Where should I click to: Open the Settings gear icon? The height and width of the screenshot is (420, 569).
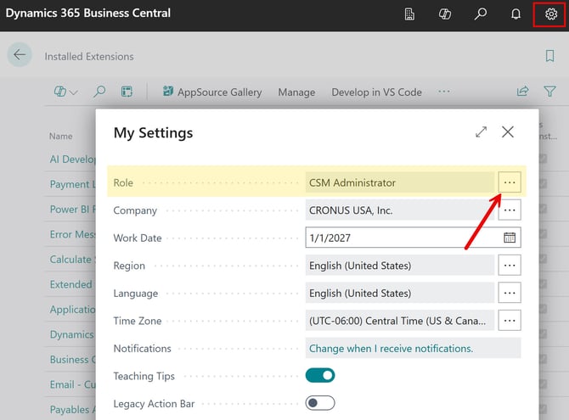tap(551, 14)
